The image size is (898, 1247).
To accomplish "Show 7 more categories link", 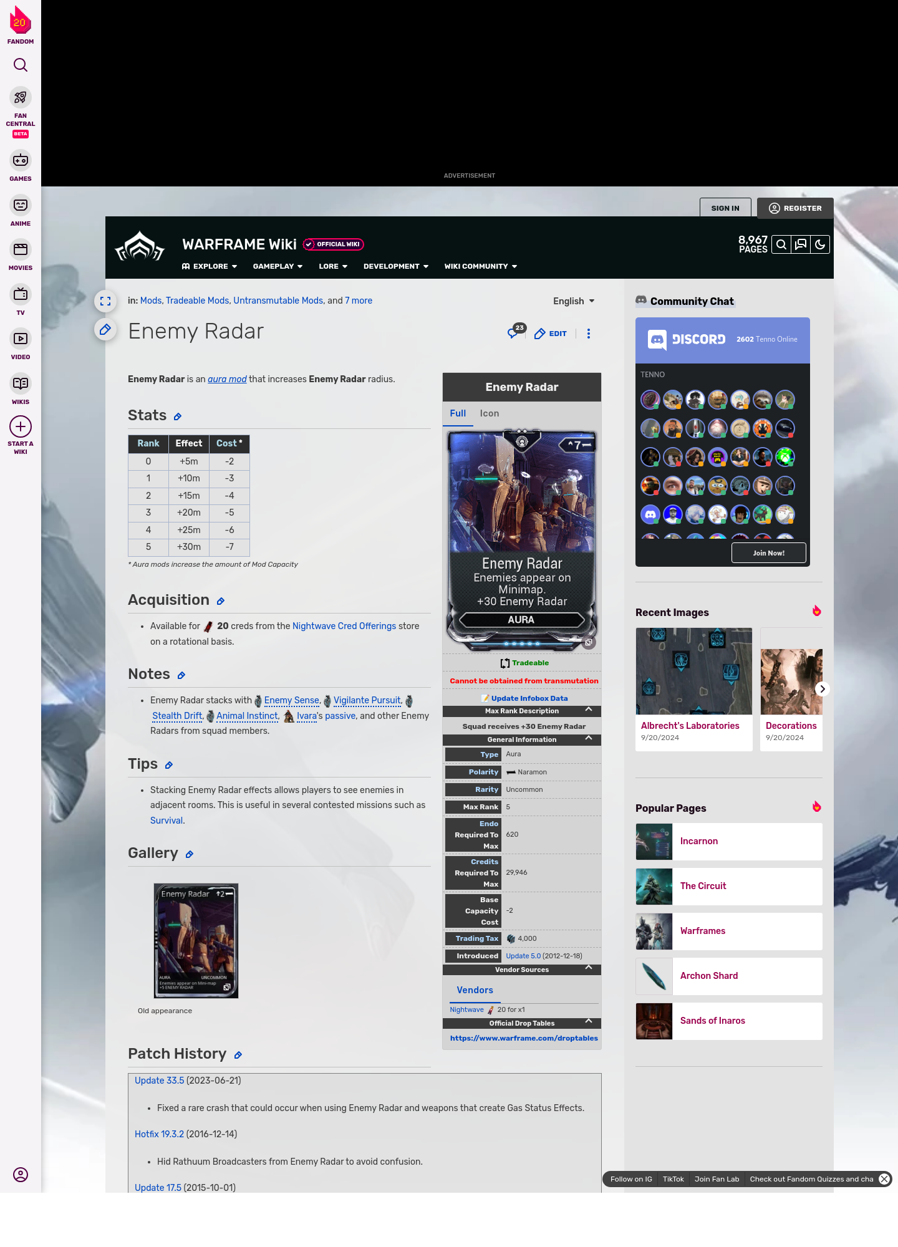I will point(359,301).
